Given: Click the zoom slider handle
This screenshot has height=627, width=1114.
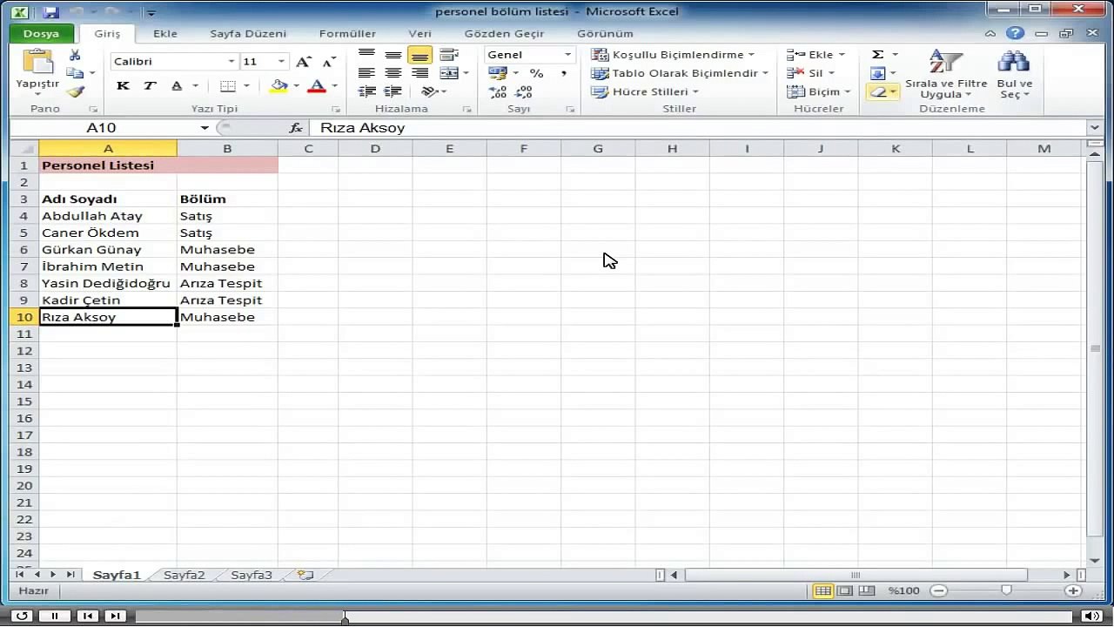Looking at the screenshot, I should coord(1006,590).
